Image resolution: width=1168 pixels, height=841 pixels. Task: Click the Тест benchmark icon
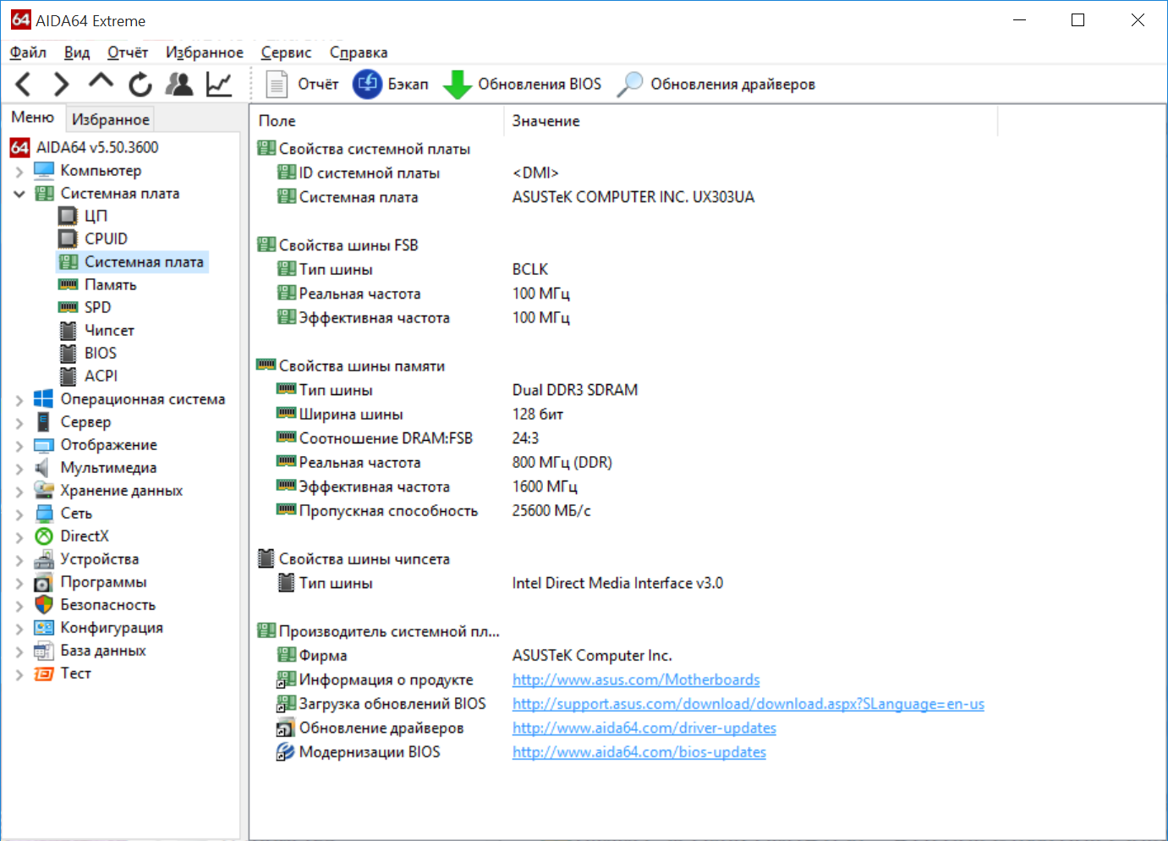[44, 673]
